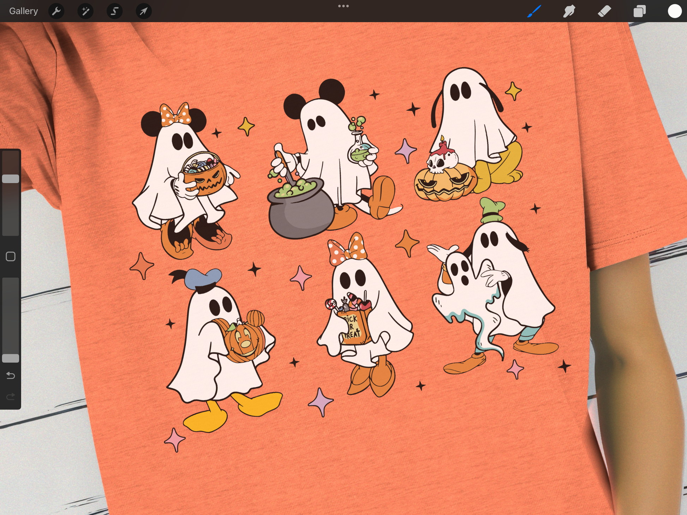Click the brush opacity slider handle
Image resolution: width=687 pixels, height=515 pixels.
[11, 358]
